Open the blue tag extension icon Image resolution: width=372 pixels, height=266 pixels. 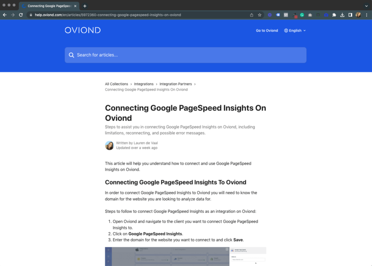[278, 15]
